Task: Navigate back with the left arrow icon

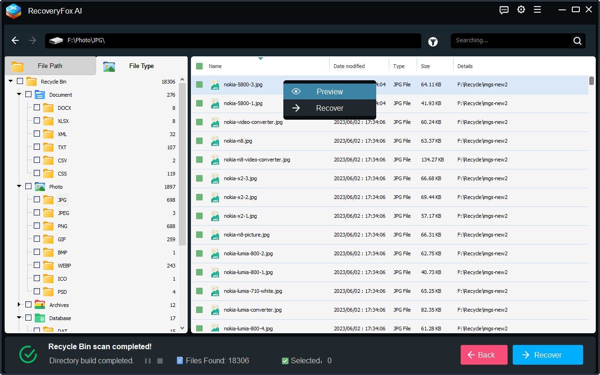Action: [x=15, y=40]
